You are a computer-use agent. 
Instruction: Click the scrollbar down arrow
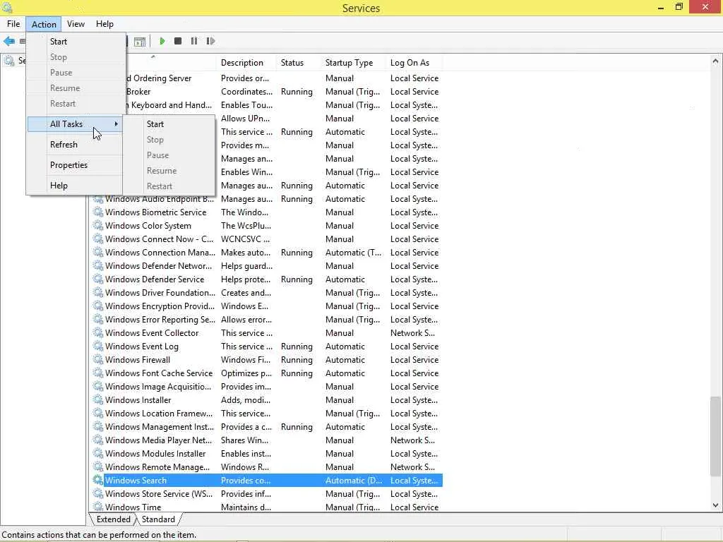click(716, 505)
